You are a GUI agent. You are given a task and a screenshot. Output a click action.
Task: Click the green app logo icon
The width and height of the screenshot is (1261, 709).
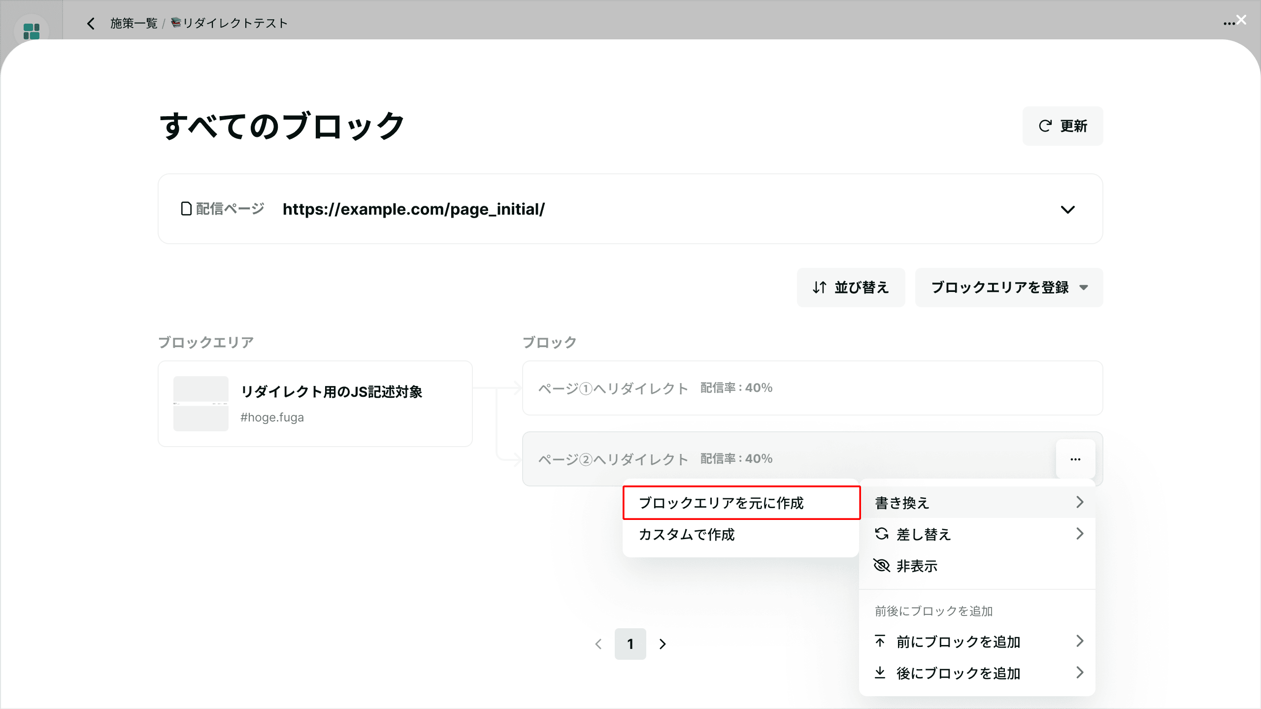pos(32,31)
